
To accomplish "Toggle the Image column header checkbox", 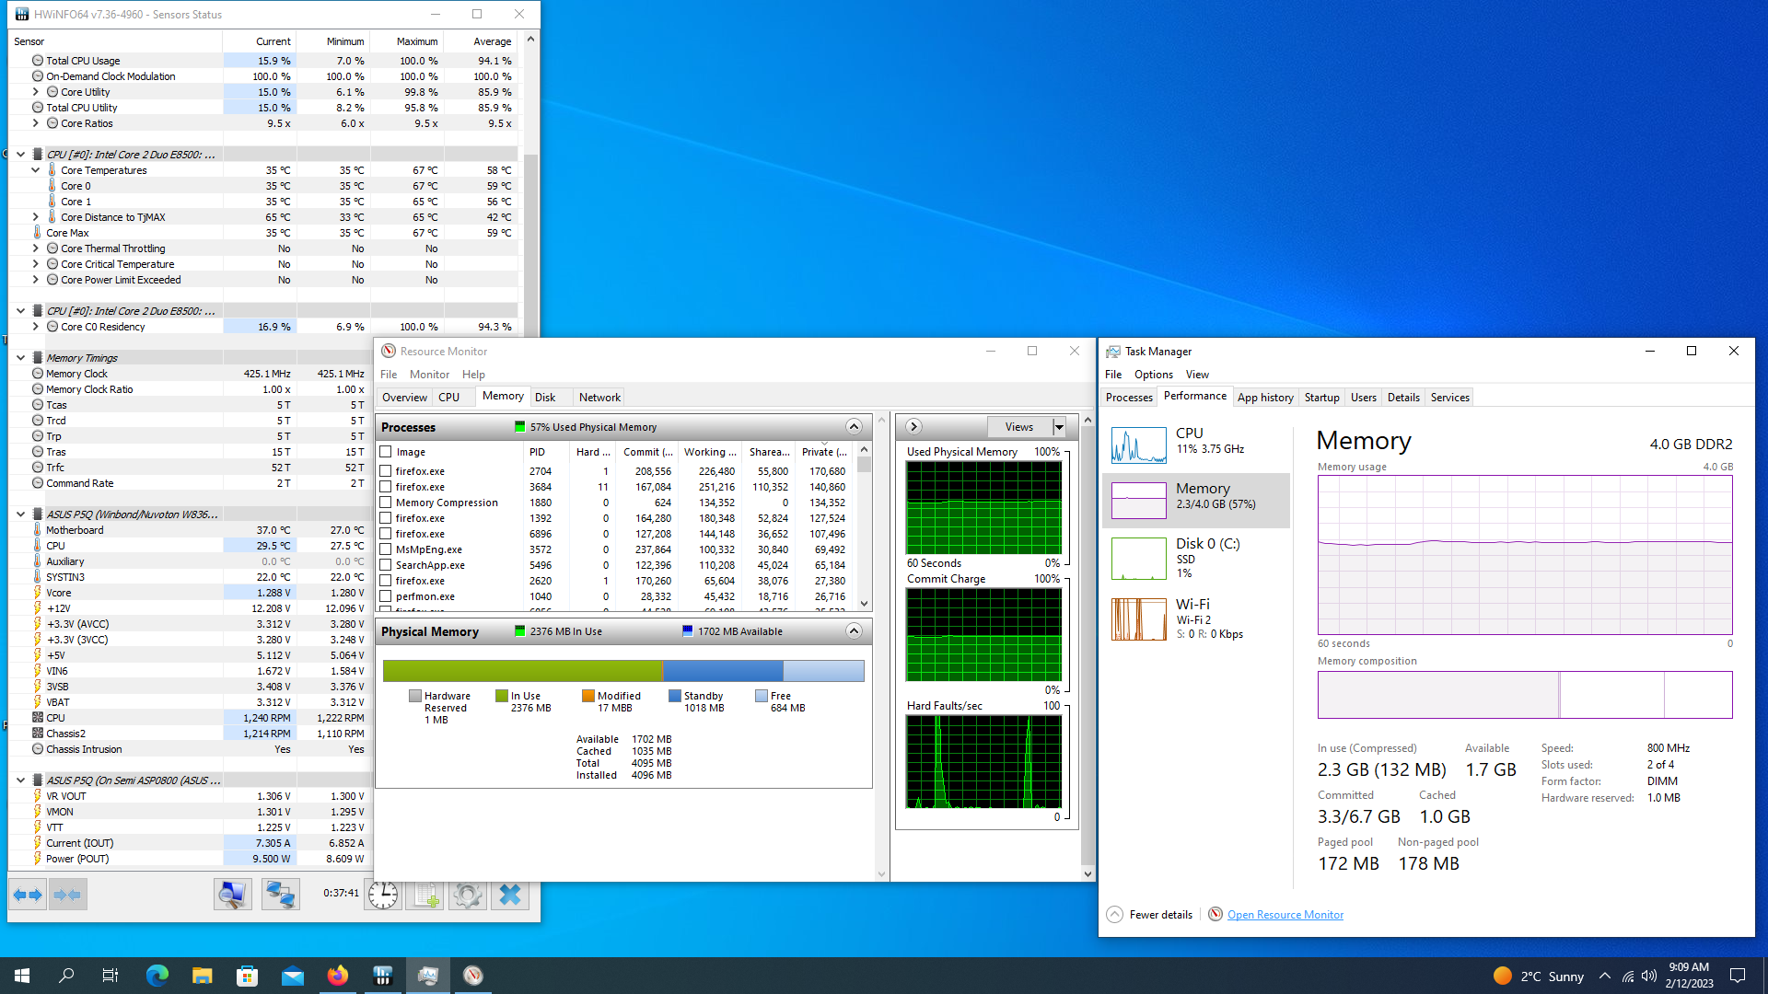I will click(386, 452).
